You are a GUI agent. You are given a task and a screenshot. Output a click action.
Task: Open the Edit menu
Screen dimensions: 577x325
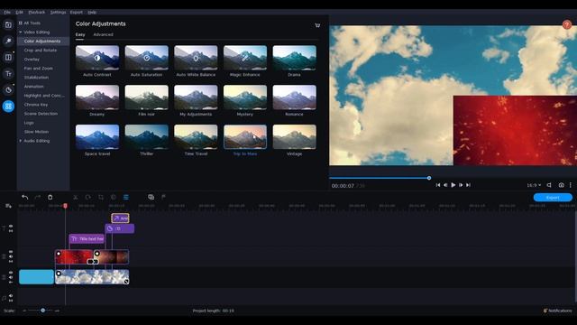point(19,12)
